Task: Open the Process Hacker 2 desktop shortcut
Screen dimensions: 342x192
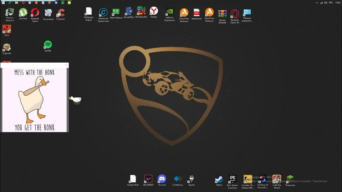Action: click(10, 15)
